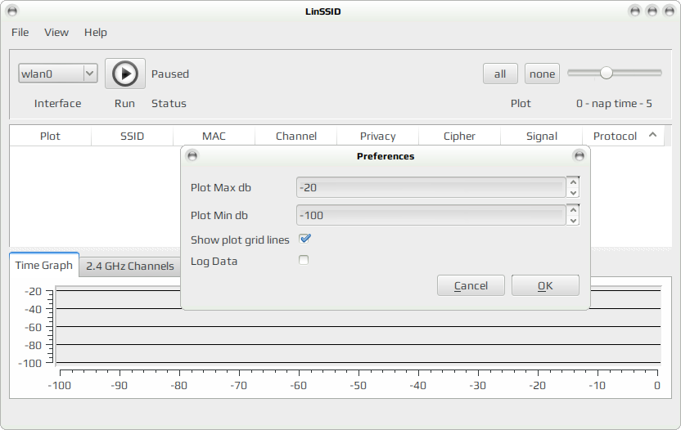
Task: Open the File menu
Action: pyautogui.click(x=20, y=33)
